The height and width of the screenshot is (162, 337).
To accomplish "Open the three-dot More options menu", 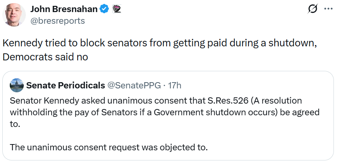I will click(x=328, y=9).
